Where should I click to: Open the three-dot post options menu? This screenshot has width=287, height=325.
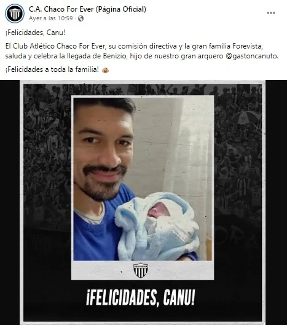pyautogui.click(x=271, y=13)
